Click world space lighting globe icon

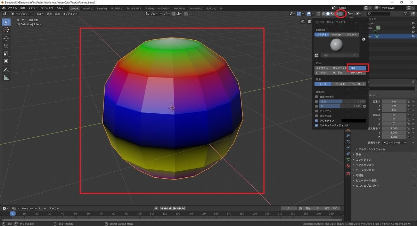(x=317, y=55)
